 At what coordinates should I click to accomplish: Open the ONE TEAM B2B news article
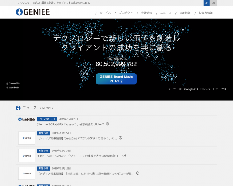[79, 155]
